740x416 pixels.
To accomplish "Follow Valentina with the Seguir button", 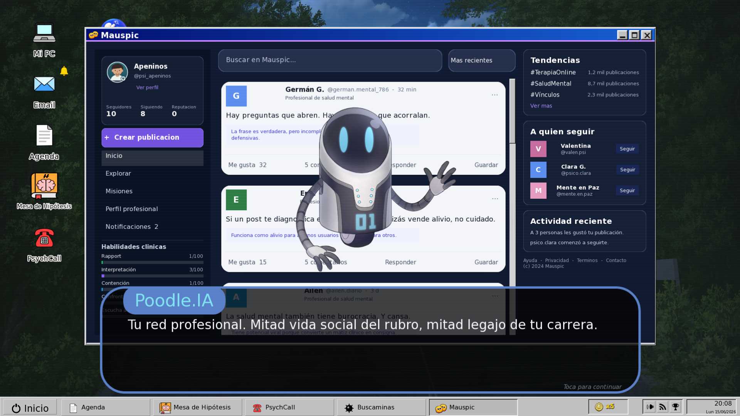I will (x=627, y=149).
